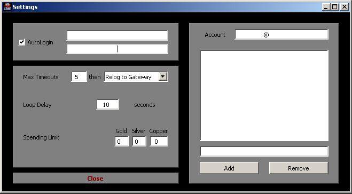
Task: Click the Max Timeouts label
Action: pos(41,77)
